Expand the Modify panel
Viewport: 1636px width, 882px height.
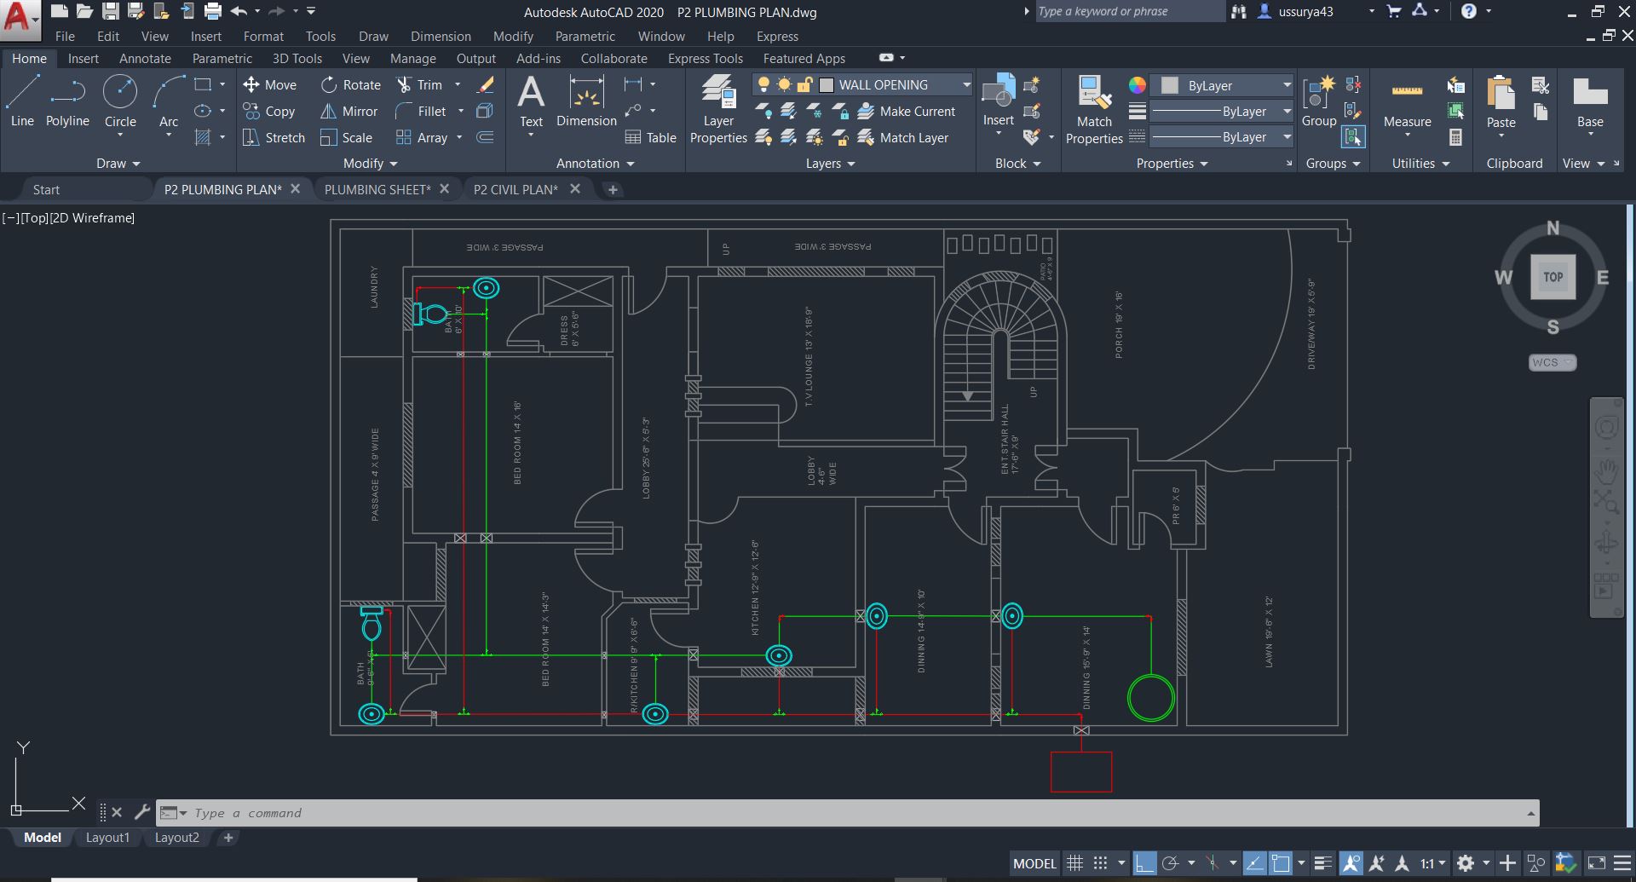[371, 163]
